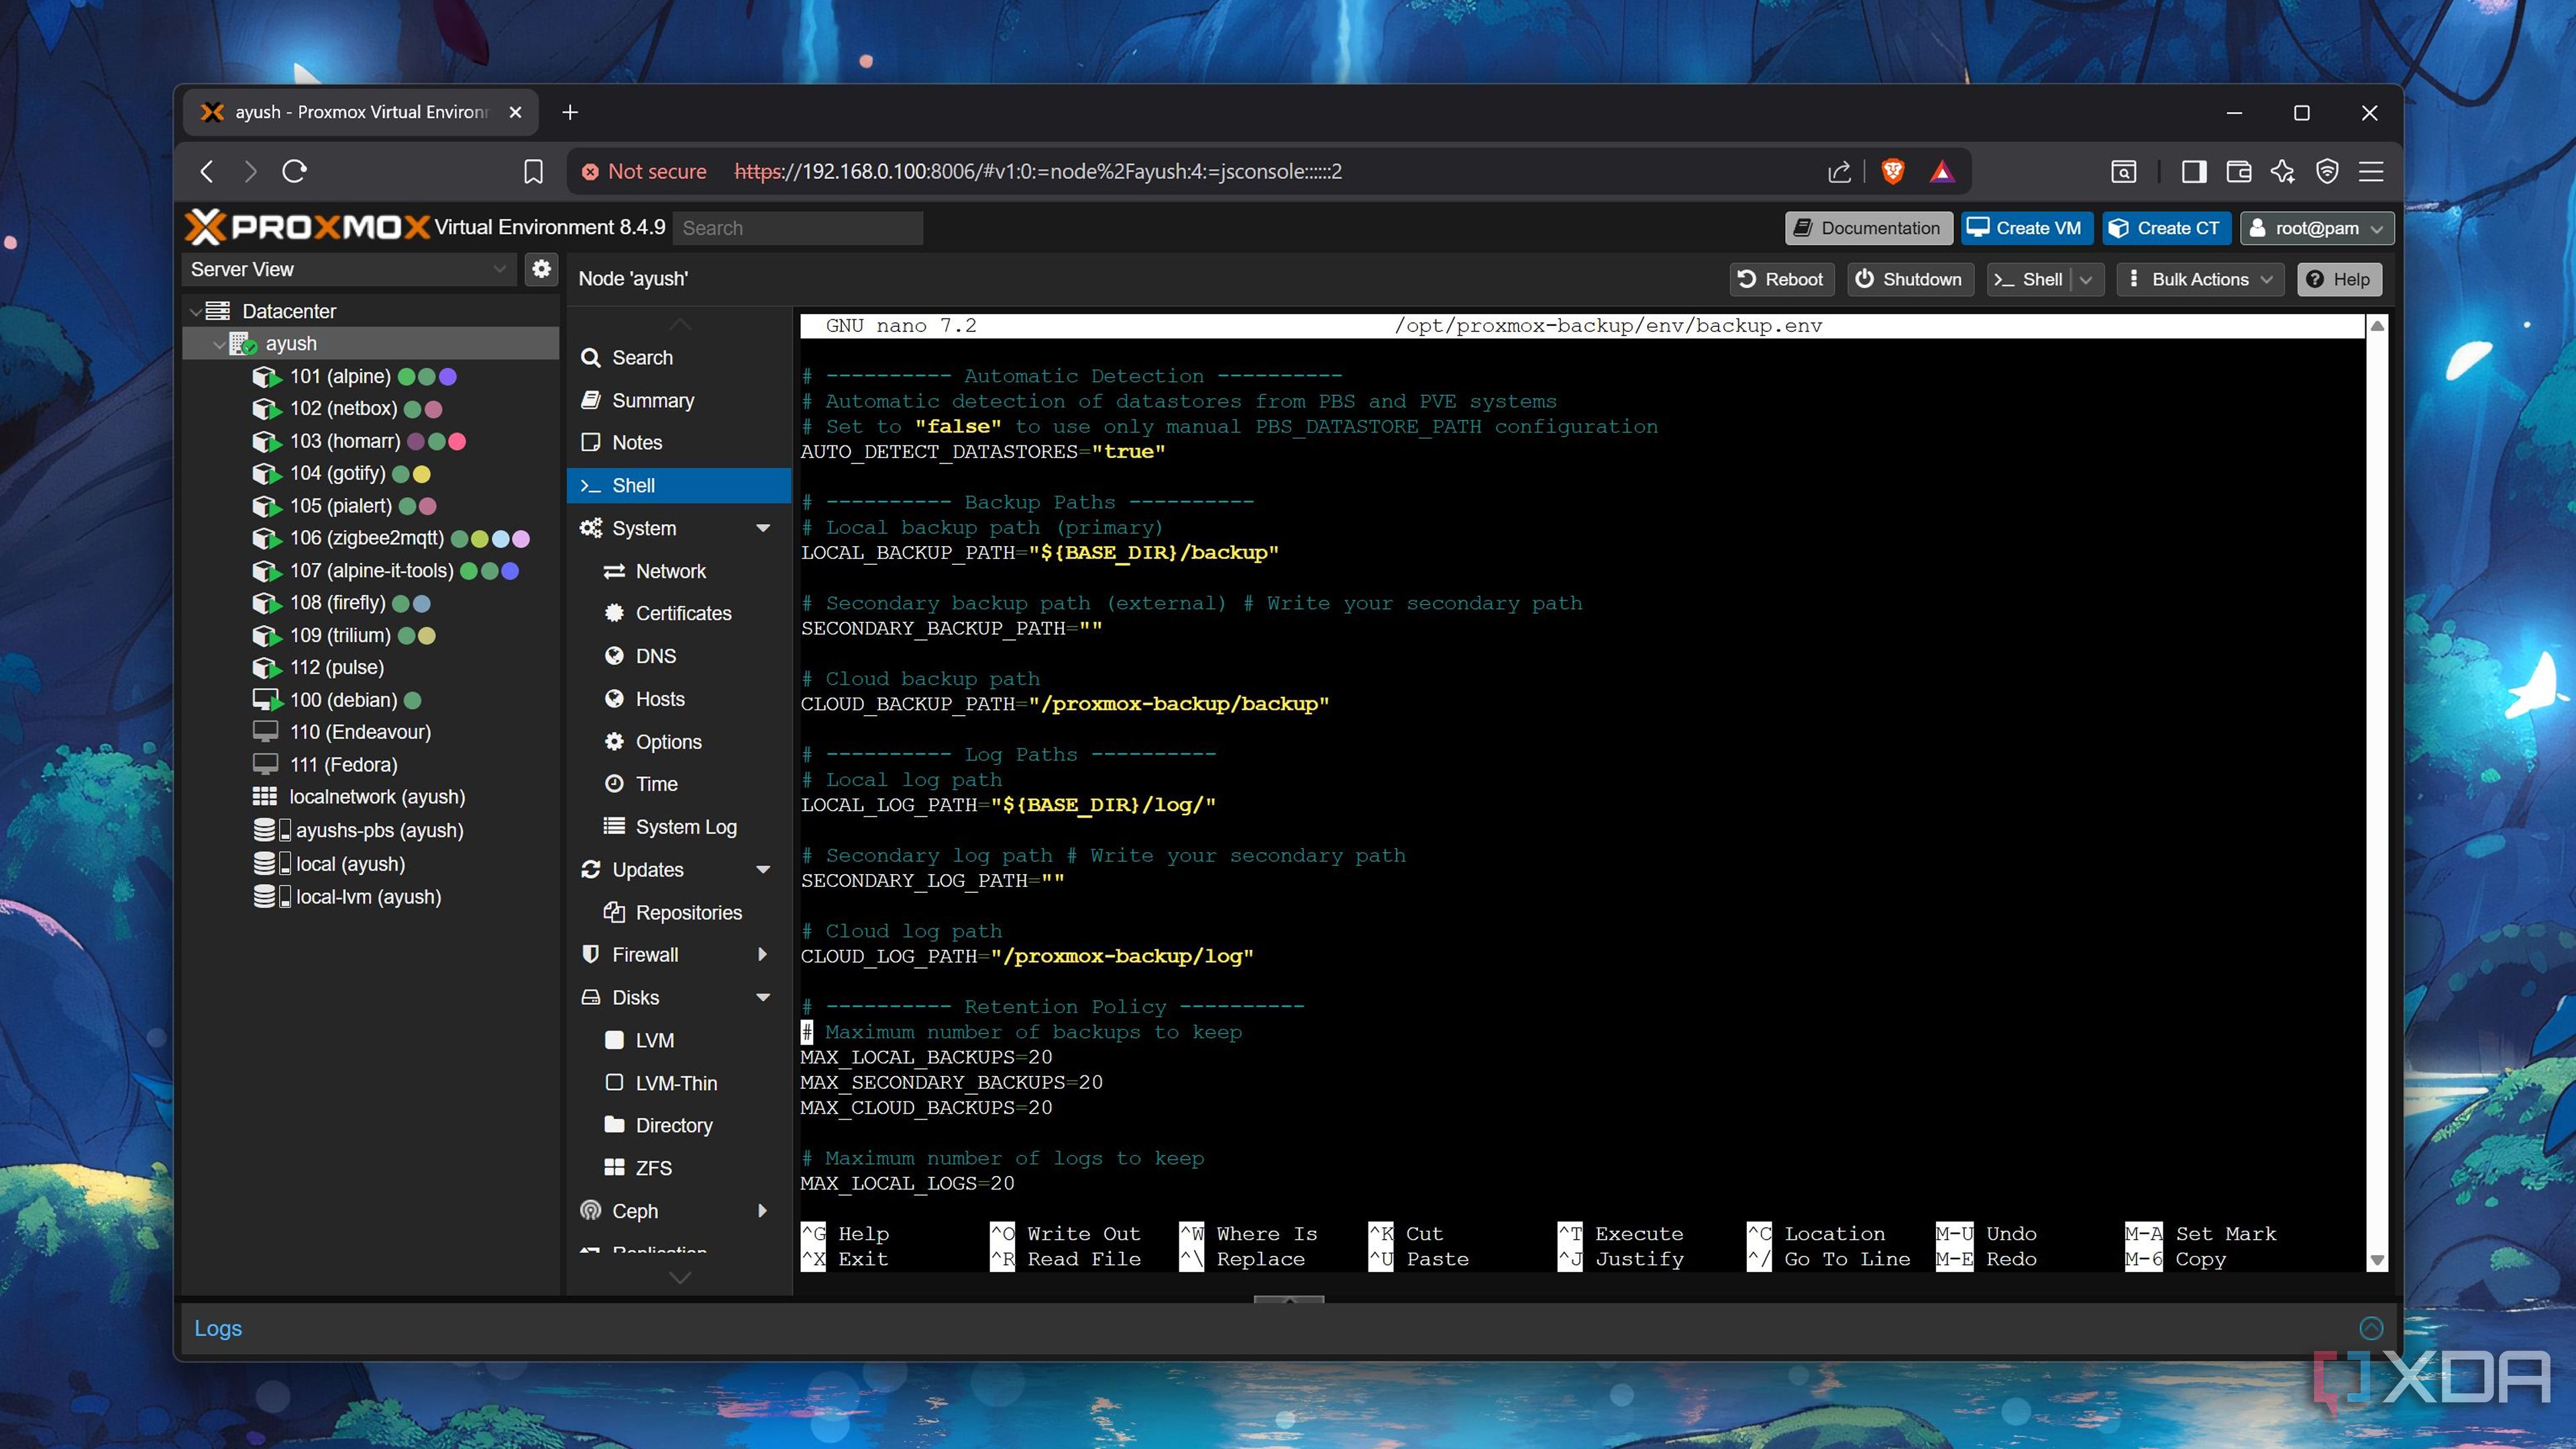Open the Leo AI sparkle icon
Image resolution: width=2576 pixels, height=1449 pixels.
click(2283, 172)
